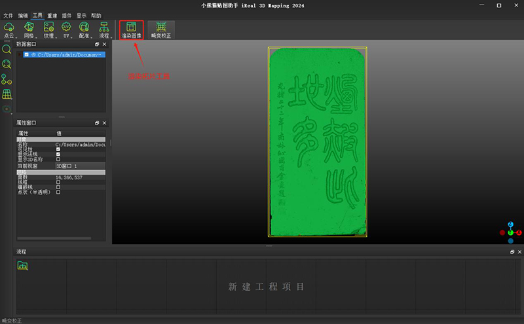The width and height of the screenshot is (524, 324).
Task: Open the 点云 point cloud tool
Action: (x=9, y=29)
